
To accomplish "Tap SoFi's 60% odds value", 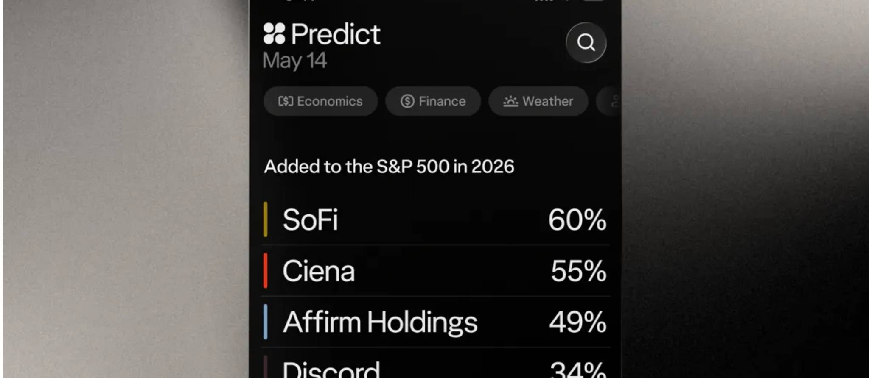I will (577, 220).
